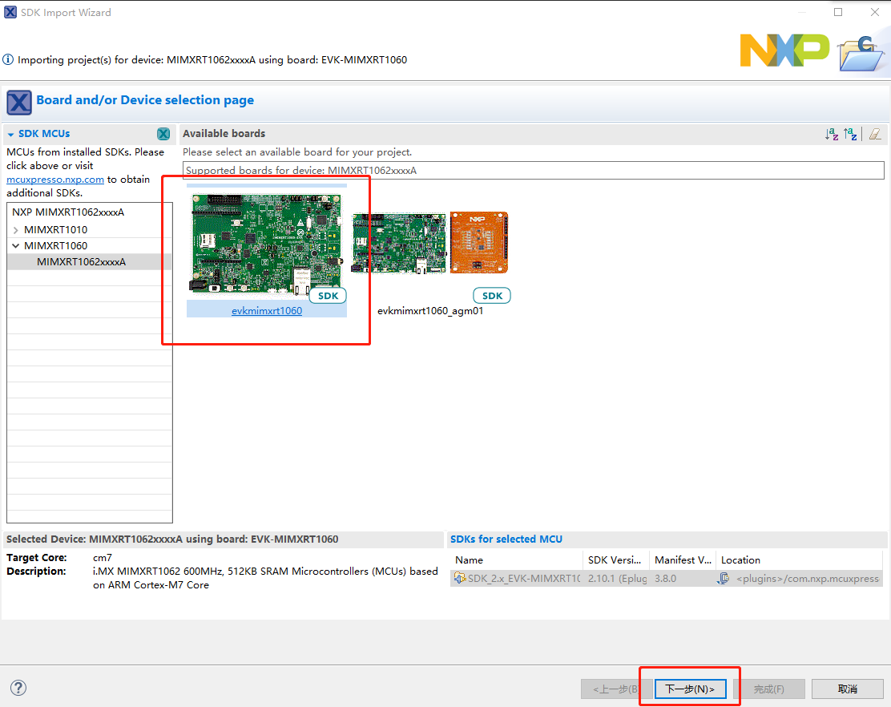Select the MIMXRT1062xxxxA child device

[81, 262]
